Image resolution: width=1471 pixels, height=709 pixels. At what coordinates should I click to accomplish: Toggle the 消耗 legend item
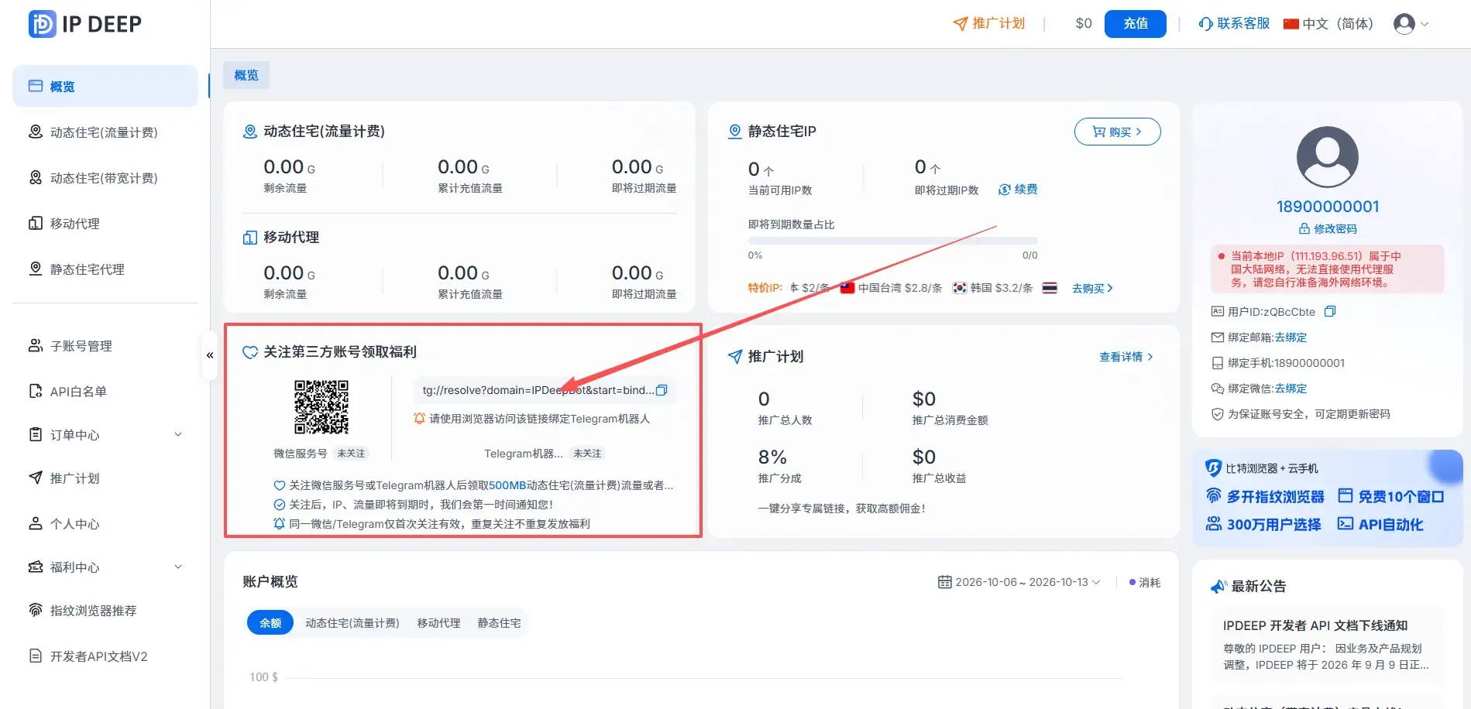pyautogui.click(x=1145, y=582)
